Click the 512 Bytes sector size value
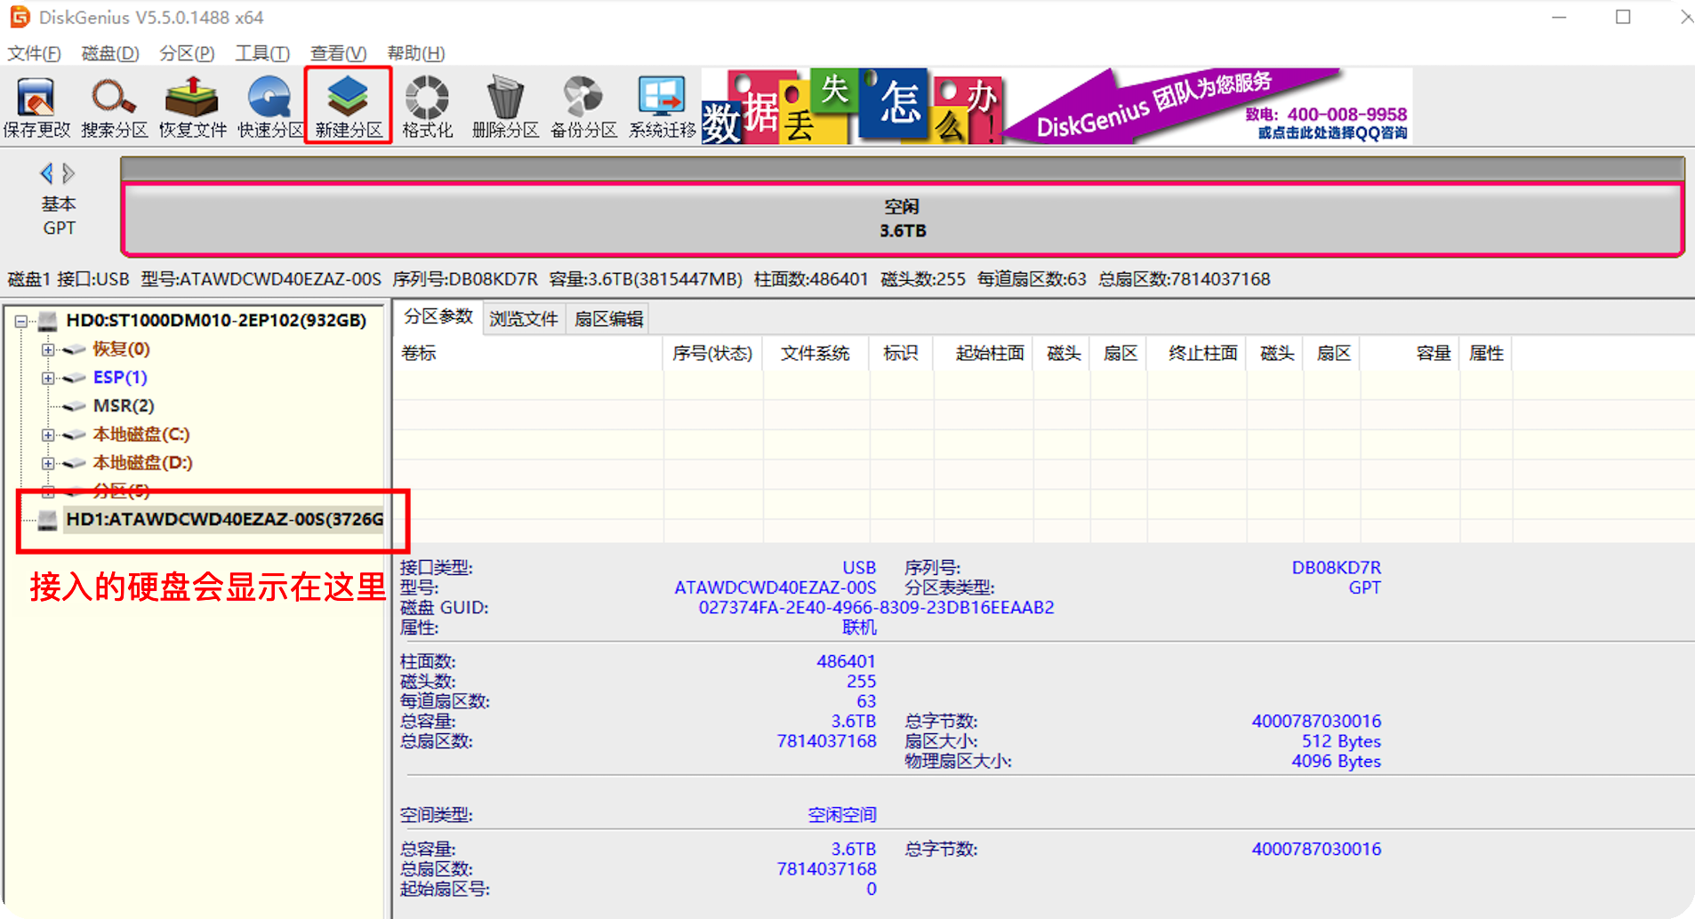The image size is (1695, 919). [x=1342, y=741]
